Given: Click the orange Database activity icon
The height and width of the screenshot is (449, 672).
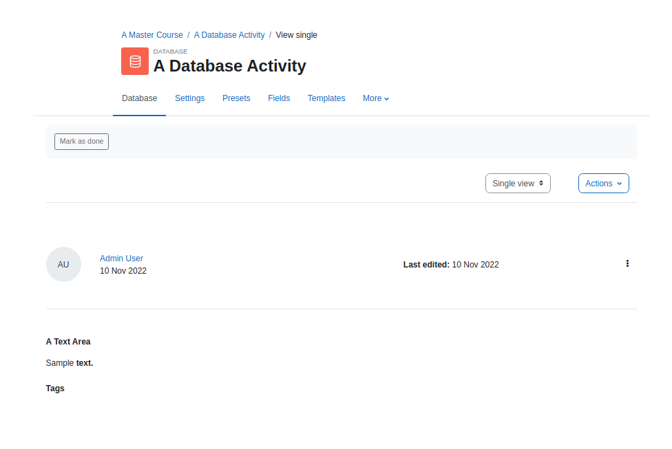Looking at the screenshot, I should pyautogui.click(x=134, y=61).
